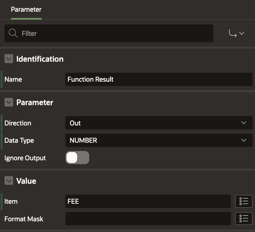Collapse the Value section chevron
This screenshot has height=232, width=255.
[9, 181]
